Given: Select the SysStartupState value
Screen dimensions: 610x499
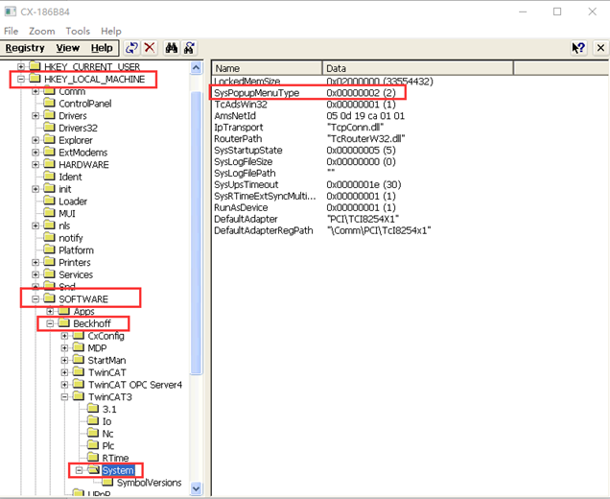Looking at the screenshot, I should (x=248, y=151).
